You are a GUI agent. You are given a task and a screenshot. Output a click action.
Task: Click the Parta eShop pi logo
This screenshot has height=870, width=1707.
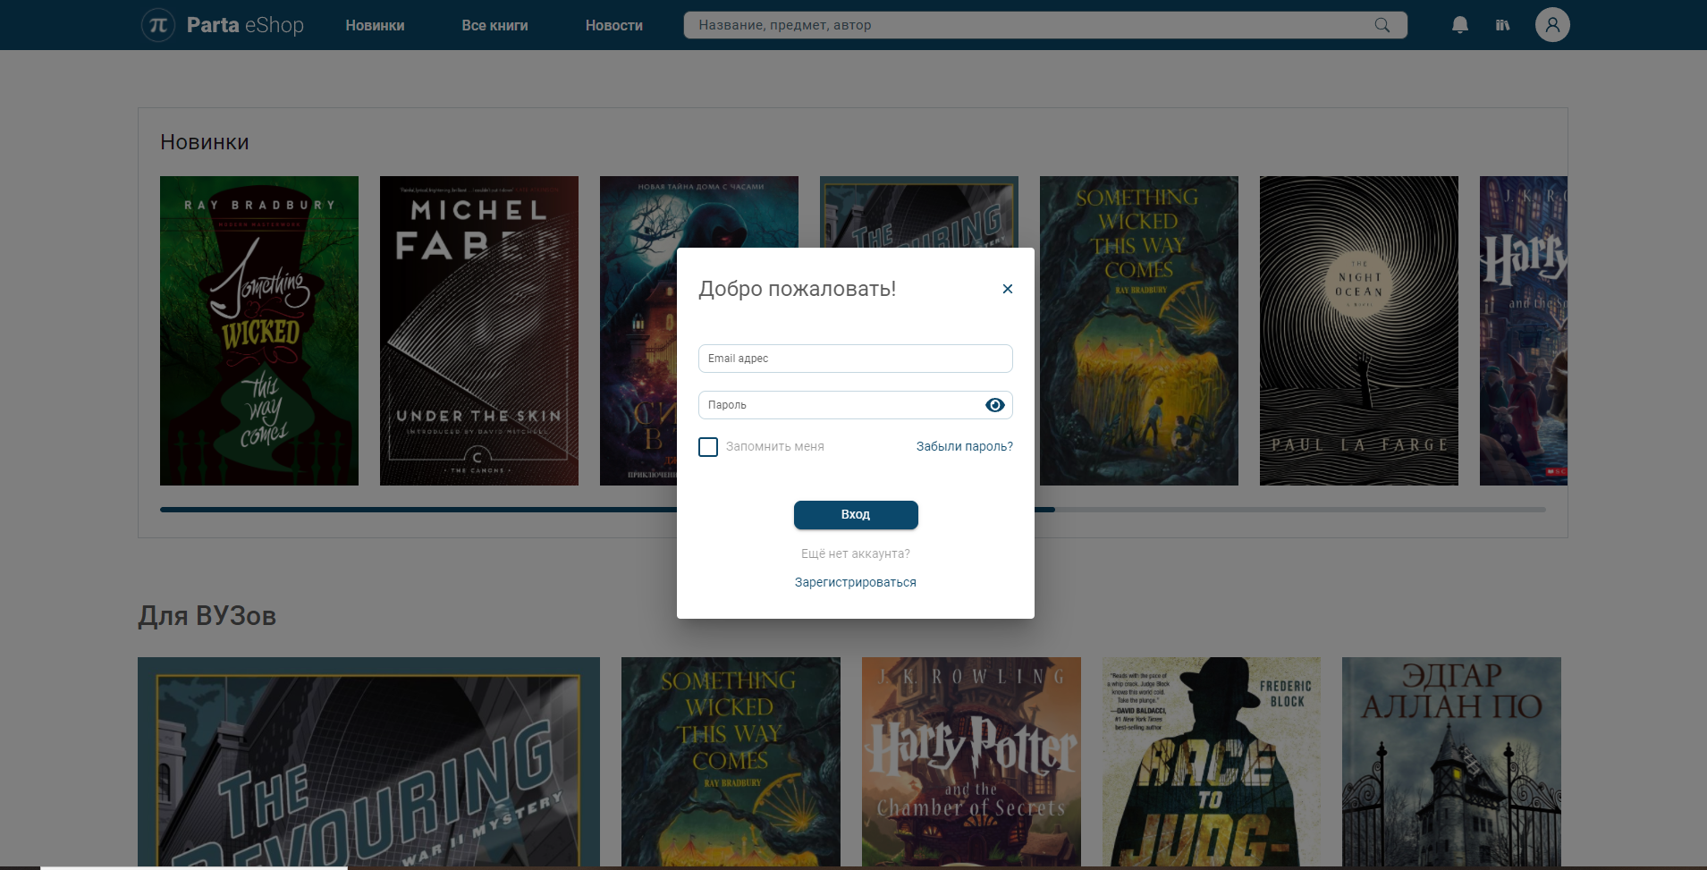click(x=158, y=25)
